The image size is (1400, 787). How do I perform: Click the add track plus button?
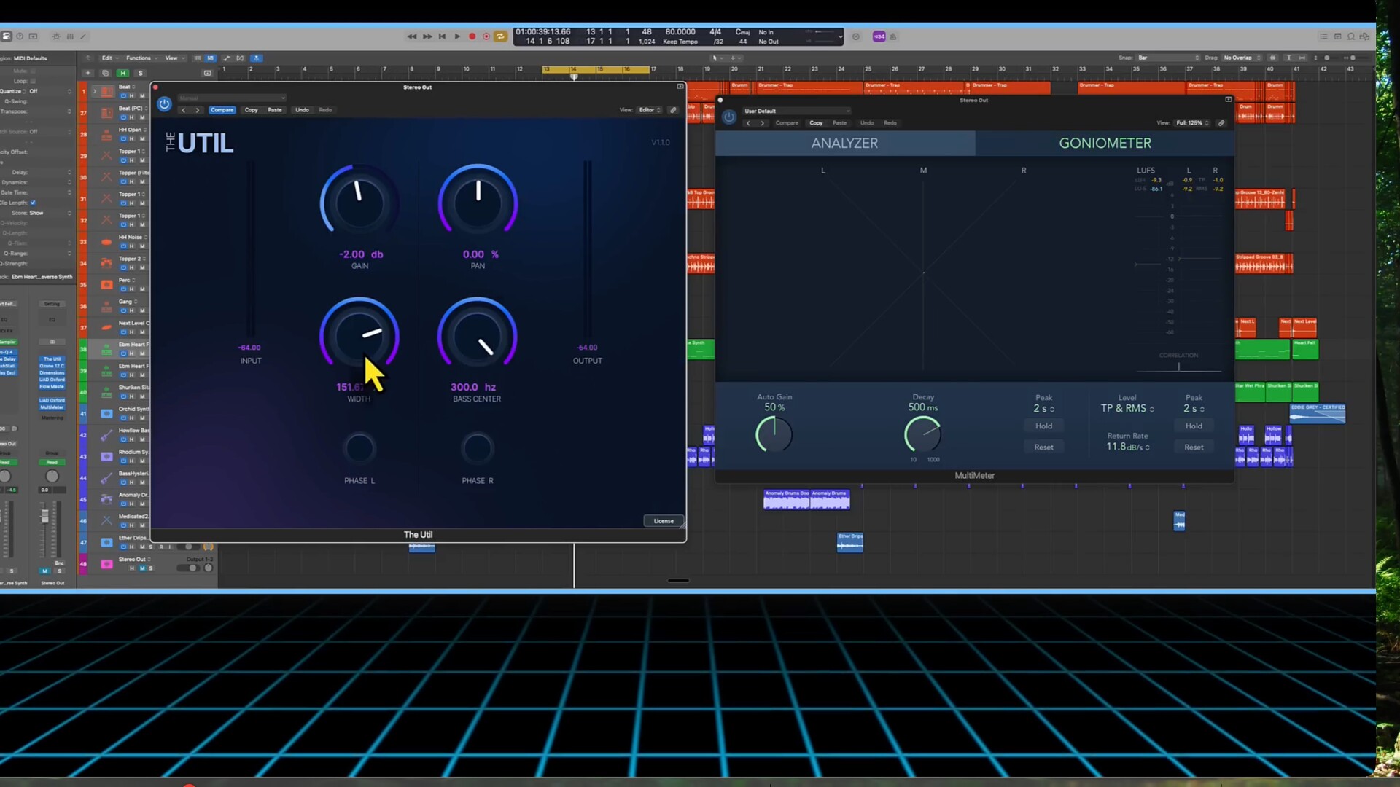coord(88,73)
